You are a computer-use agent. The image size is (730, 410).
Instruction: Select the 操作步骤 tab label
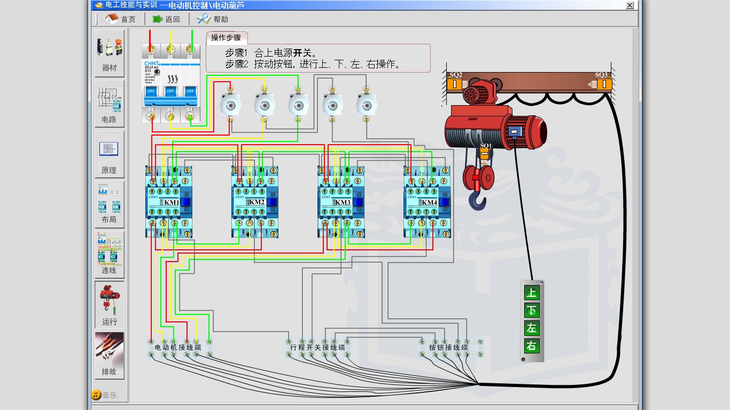coord(226,38)
